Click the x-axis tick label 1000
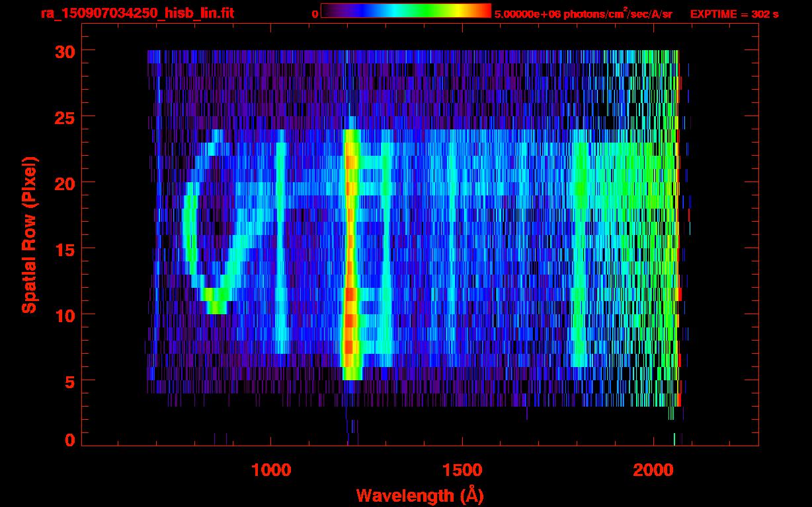The height and width of the screenshot is (507, 812). [x=271, y=469]
